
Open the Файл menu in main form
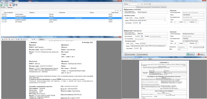point(2,3)
